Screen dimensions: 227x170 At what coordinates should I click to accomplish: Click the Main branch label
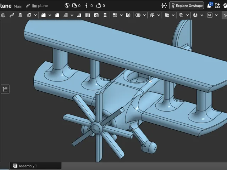(18, 6)
